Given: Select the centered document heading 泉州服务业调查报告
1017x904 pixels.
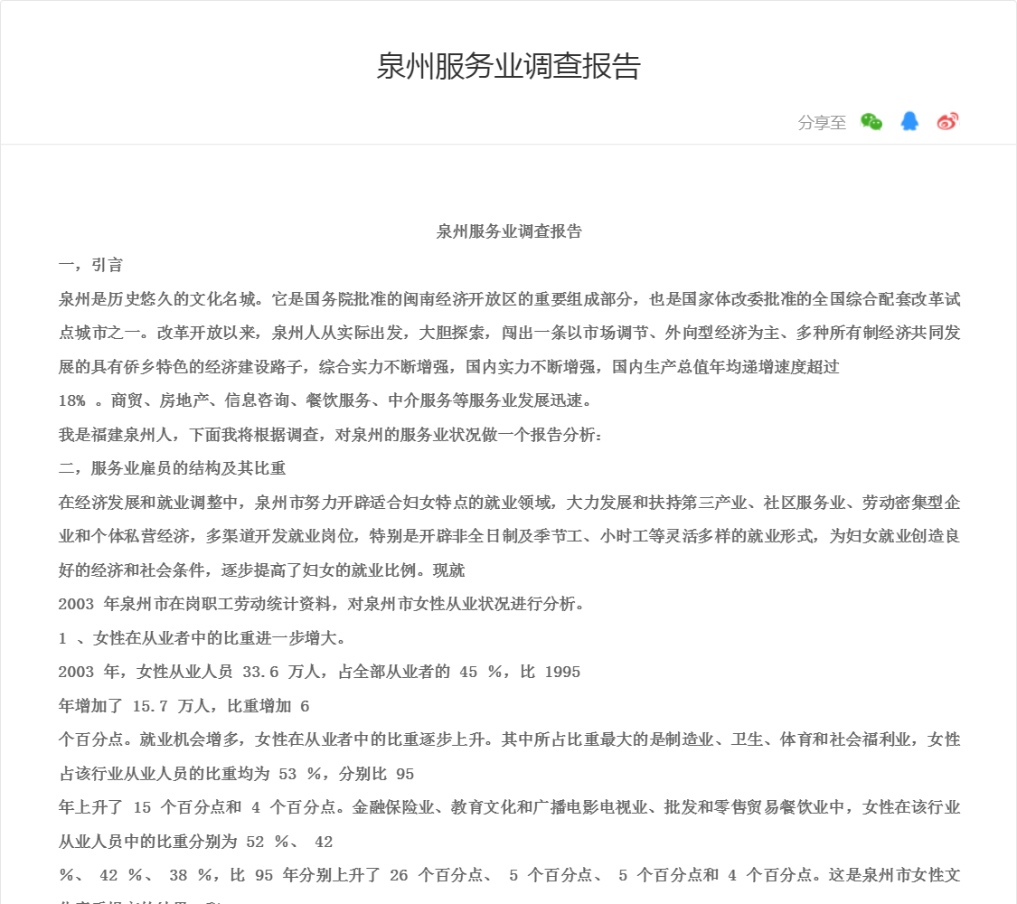Looking at the screenshot, I should 509,231.
